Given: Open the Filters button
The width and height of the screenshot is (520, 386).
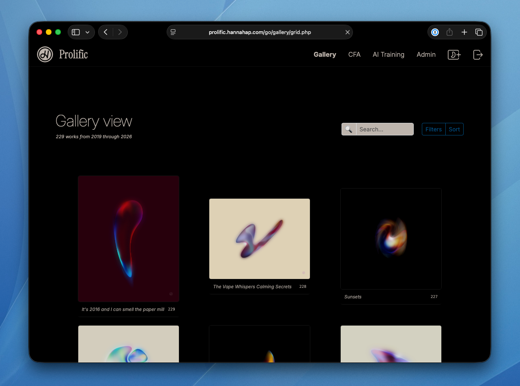Looking at the screenshot, I should [434, 129].
